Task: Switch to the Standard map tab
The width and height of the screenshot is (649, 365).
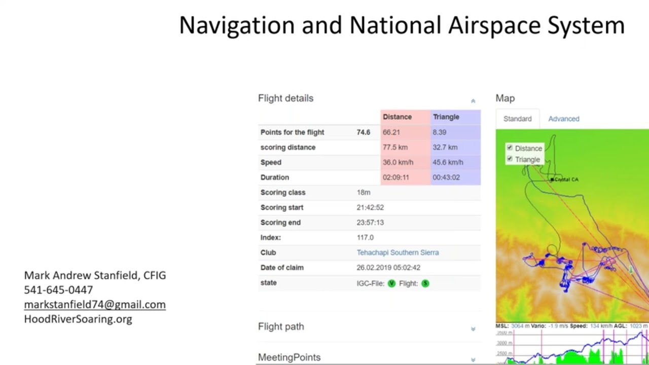Action: 517,119
